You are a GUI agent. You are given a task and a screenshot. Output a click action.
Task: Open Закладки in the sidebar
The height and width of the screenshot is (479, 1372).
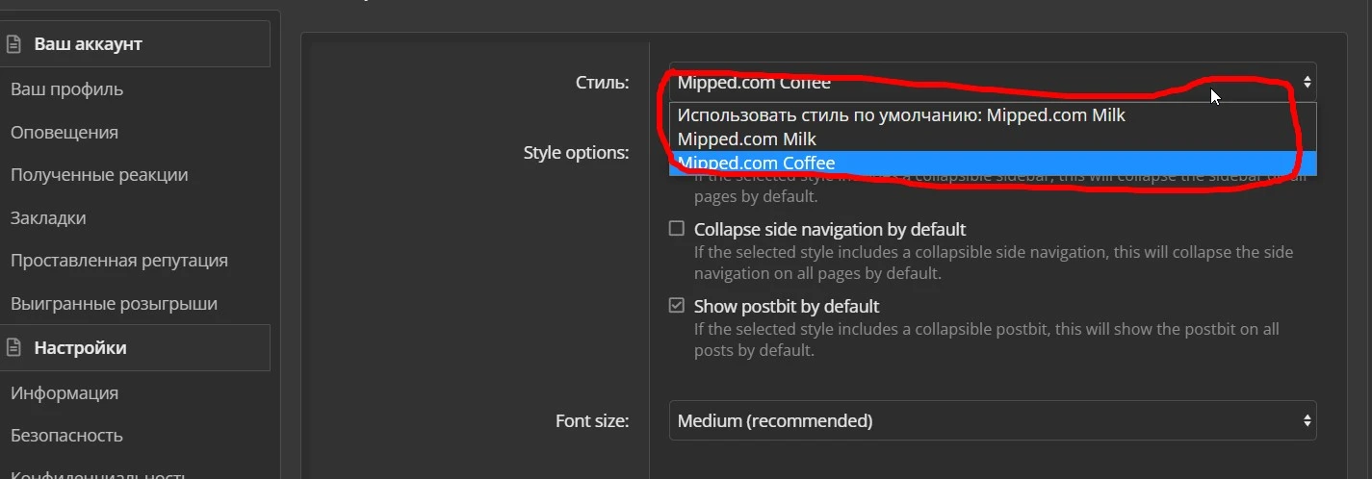tap(48, 218)
